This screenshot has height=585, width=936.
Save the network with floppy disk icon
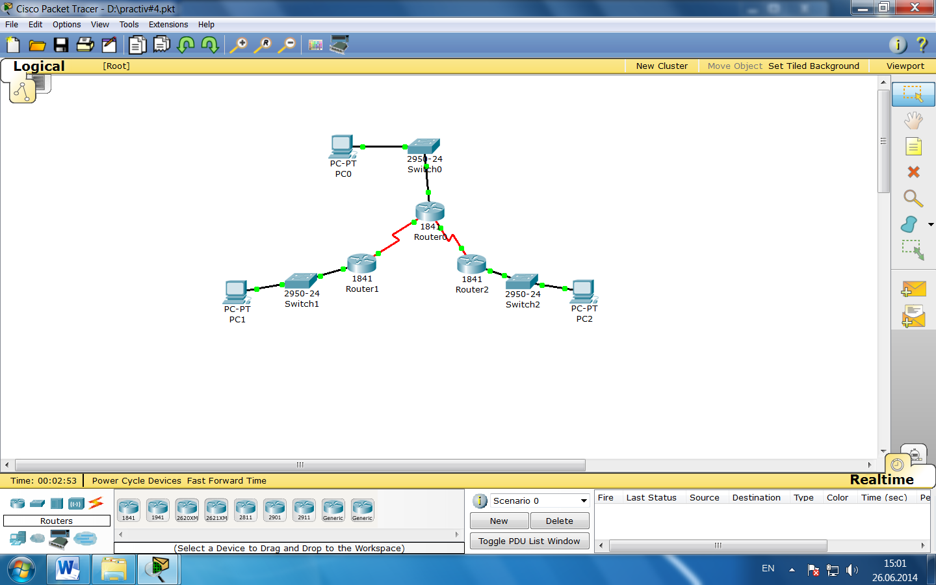[x=61, y=45]
